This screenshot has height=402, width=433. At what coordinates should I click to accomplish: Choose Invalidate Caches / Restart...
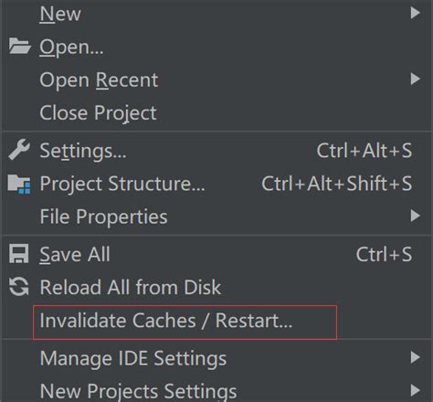click(x=216, y=321)
